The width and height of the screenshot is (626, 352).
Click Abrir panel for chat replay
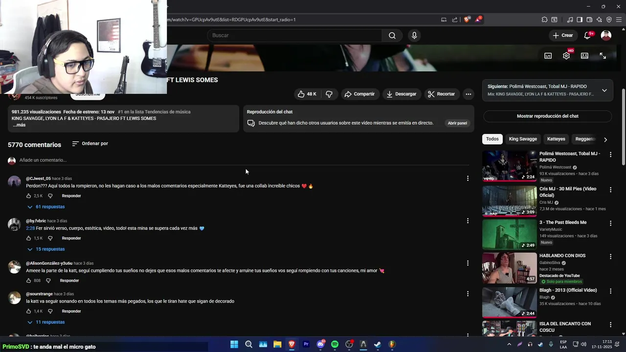point(457,123)
